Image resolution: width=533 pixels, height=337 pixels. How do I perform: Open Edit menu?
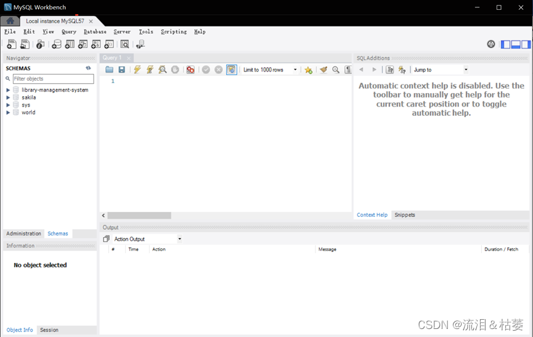click(29, 31)
